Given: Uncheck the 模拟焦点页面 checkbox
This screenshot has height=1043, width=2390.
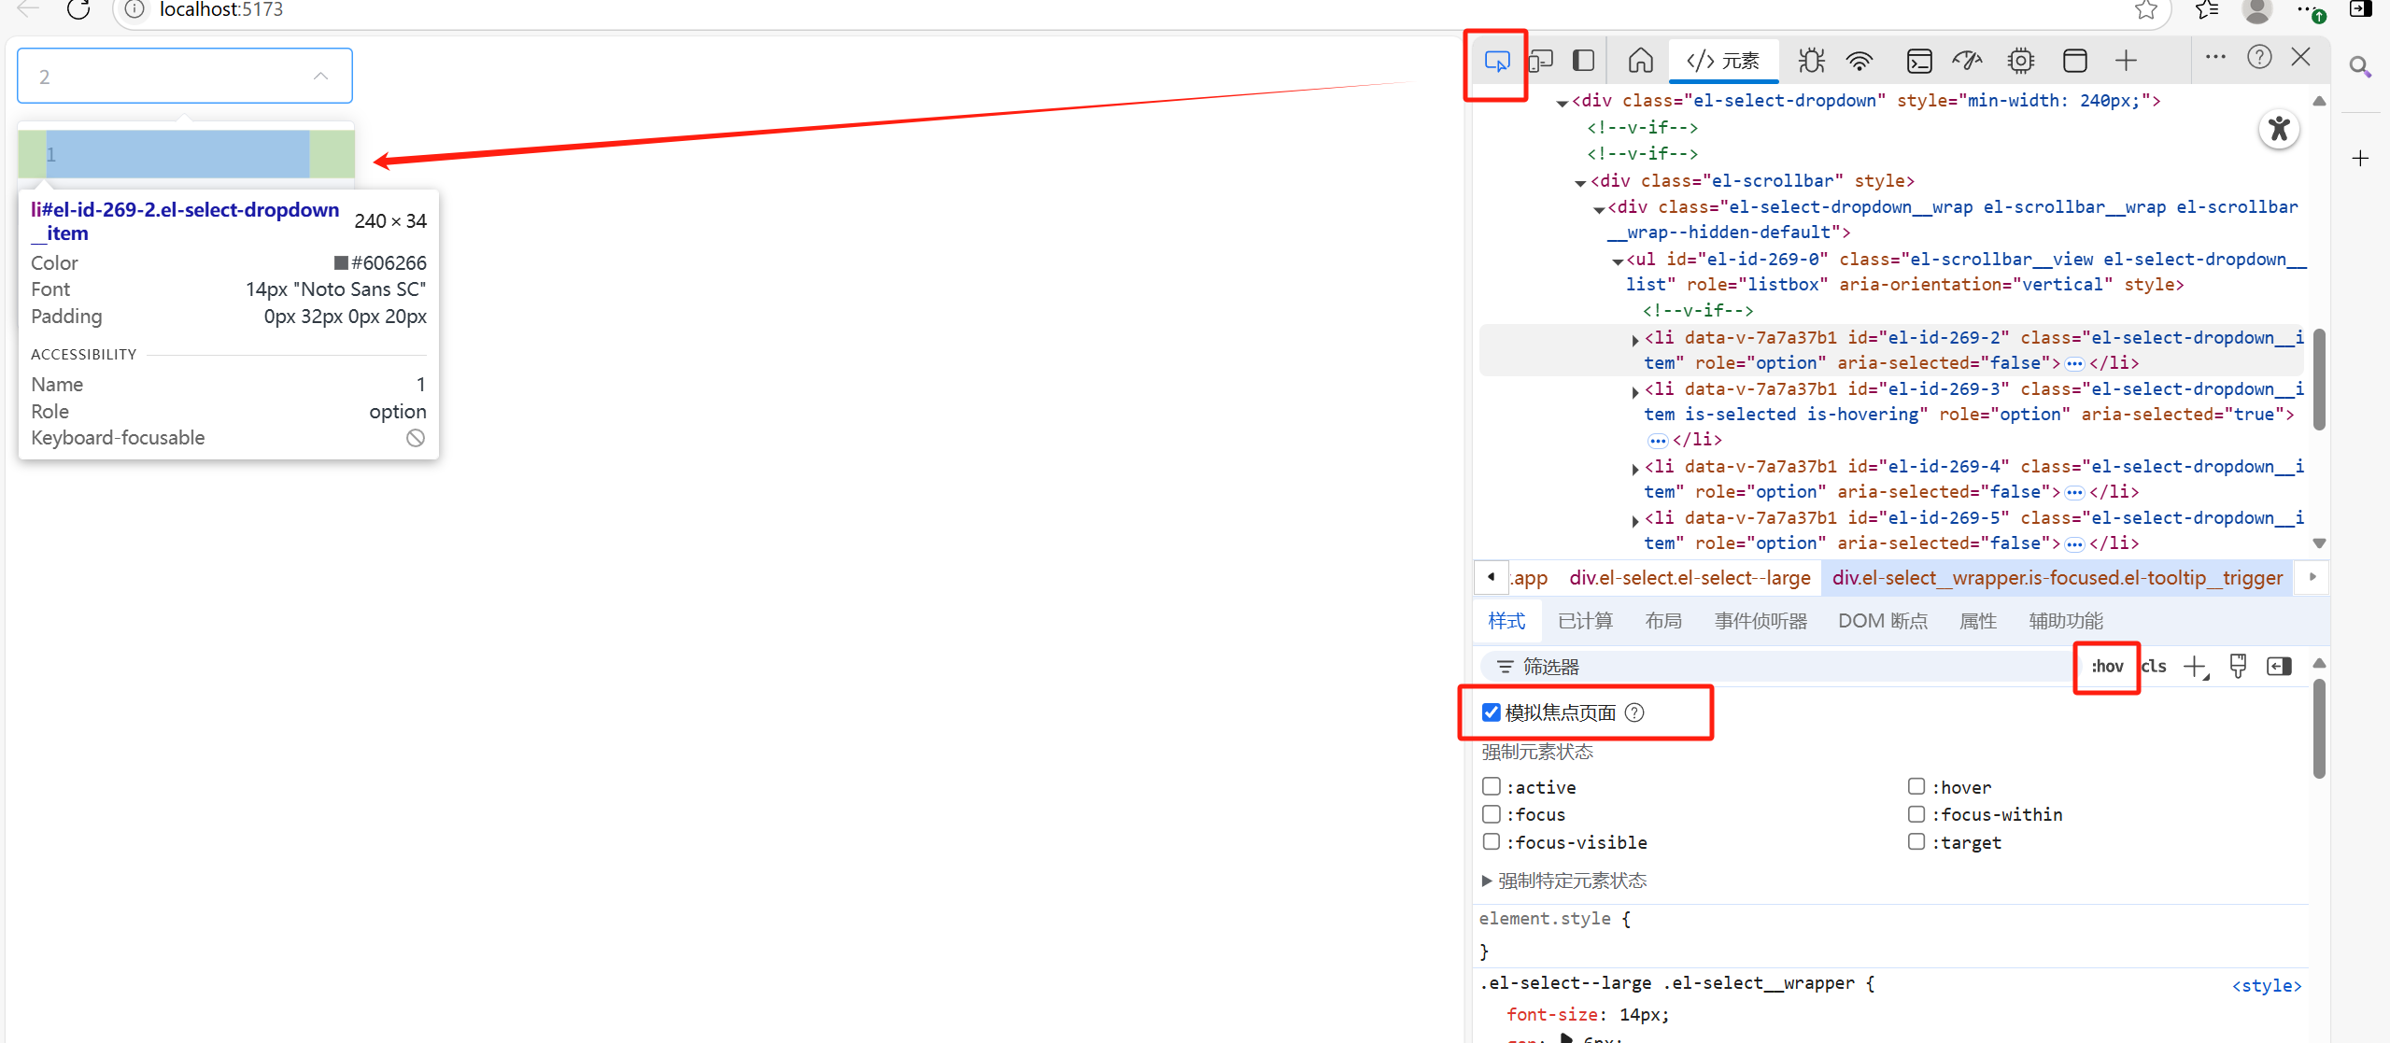Looking at the screenshot, I should click(1492, 712).
